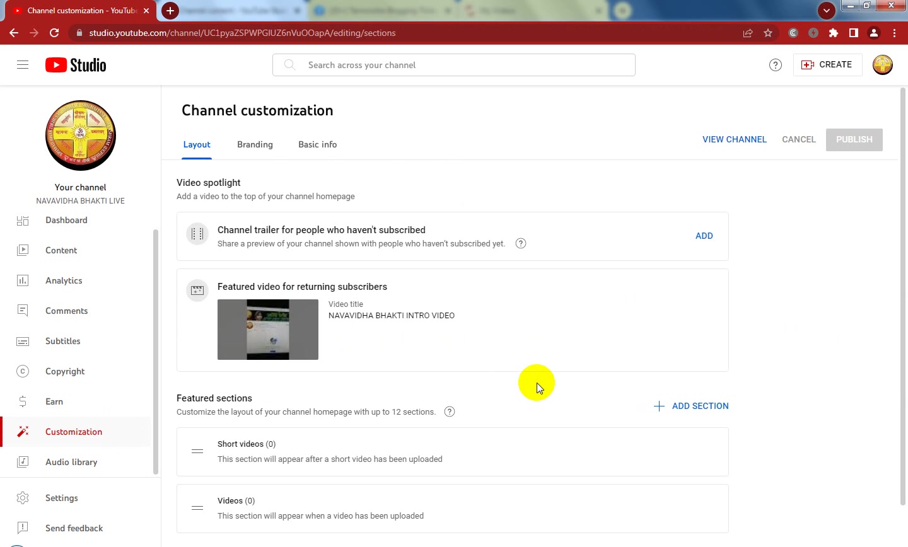The image size is (908, 547).
Task: Open the hamburger navigation menu
Action: point(23,65)
